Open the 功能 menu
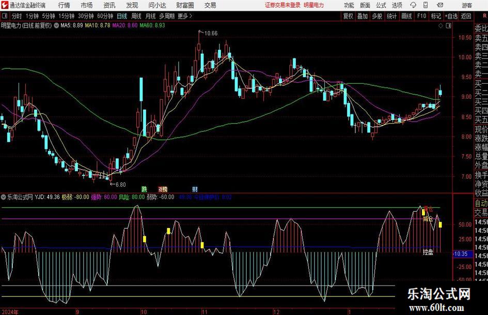The image size is (488, 315). [x=349, y=5]
